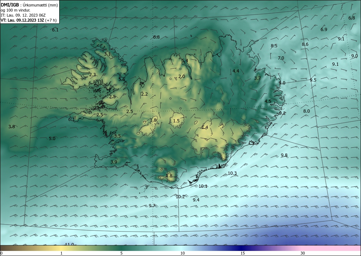361x256 pixels.
Task: Click the 8.6 value label
Action: (305, 44)
